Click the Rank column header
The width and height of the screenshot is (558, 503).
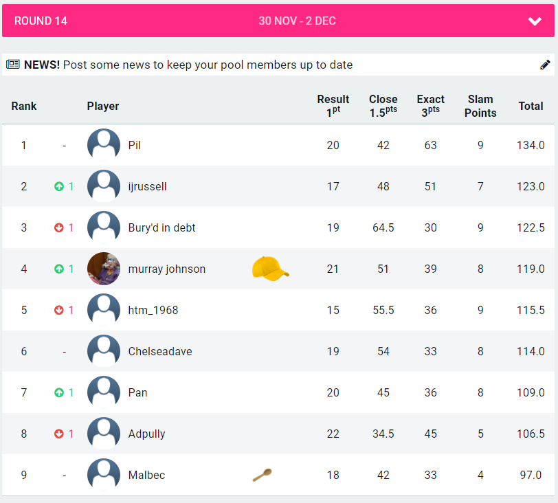(24, 106)
